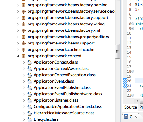Click the org.springframework.context package icon
The image size is (143, 122).
[23, 56]
